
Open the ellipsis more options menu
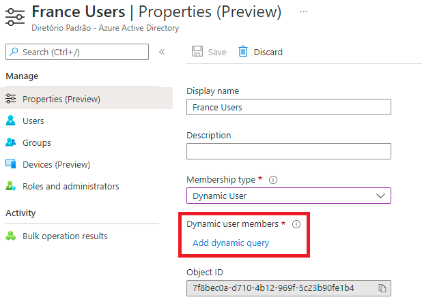[304, 12]
